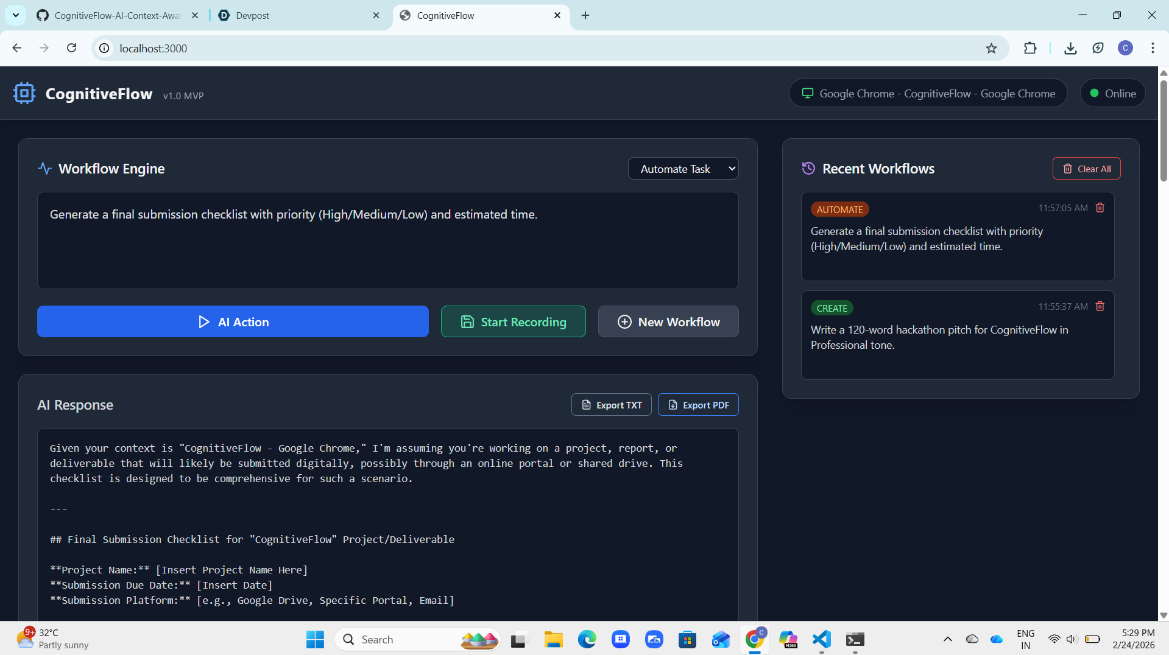The width and height of the screenshot is (1169, 655).
Task: Open Chrome downloads icon
Action: coord(1070,48)
